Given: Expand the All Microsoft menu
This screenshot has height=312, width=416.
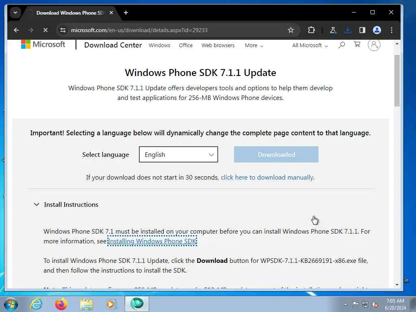Looking at the screenshot, I should pyautogui.click(x=310, y=45).
